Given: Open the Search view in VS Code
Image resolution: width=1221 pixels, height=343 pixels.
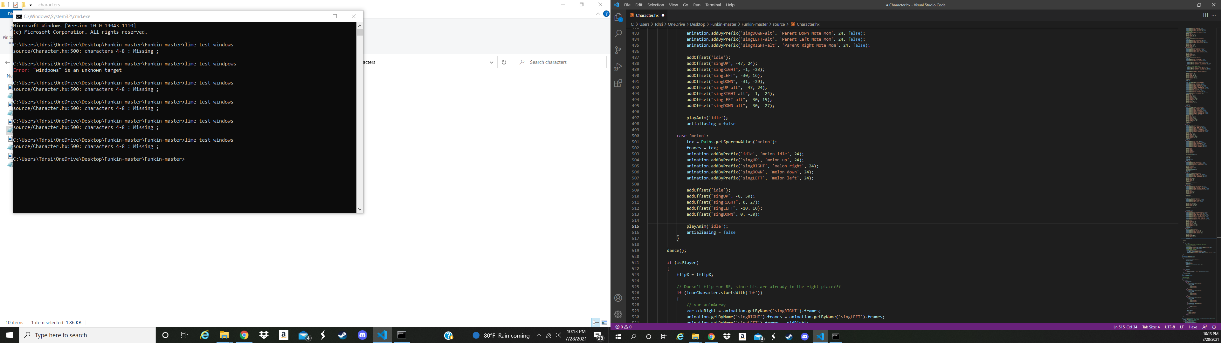Looking at the screenshot, I should pos(618,34).
